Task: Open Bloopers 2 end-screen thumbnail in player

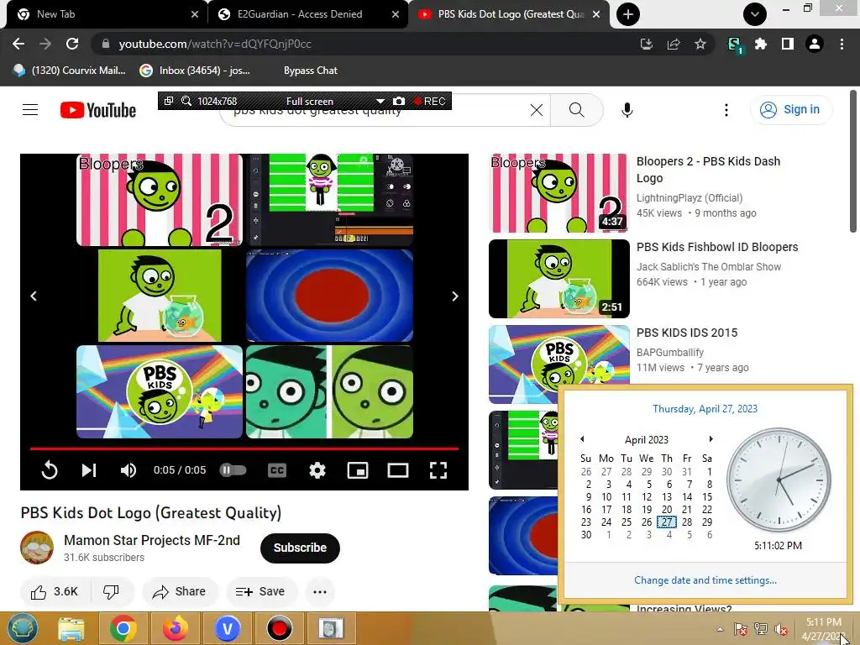Action: coord(160,200)
